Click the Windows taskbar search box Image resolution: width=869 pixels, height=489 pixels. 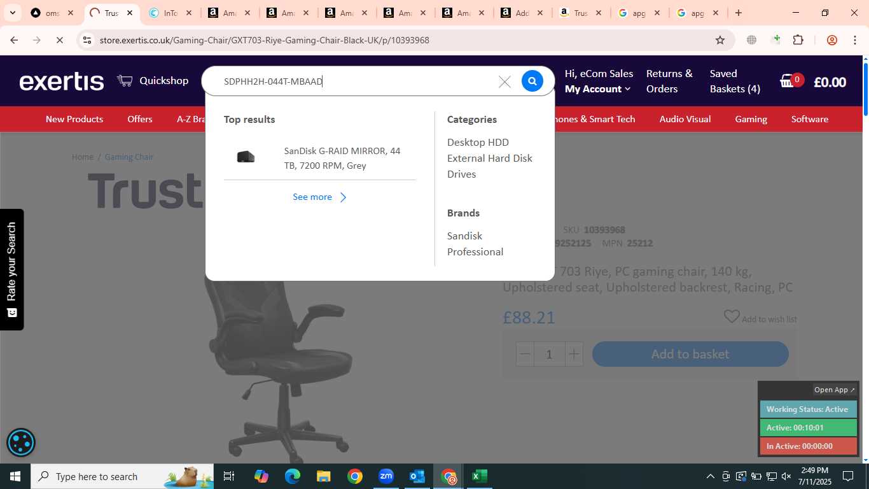pyautogui.click(x=123, y=476)
